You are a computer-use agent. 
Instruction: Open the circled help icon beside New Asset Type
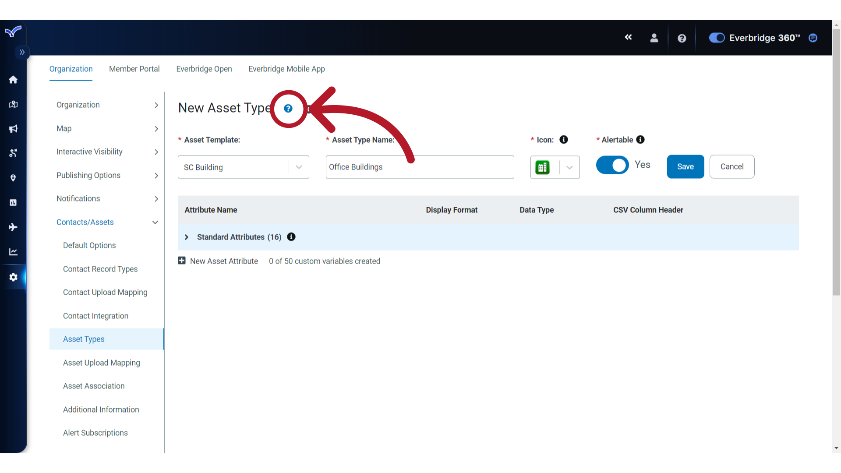tap(288, 108)
